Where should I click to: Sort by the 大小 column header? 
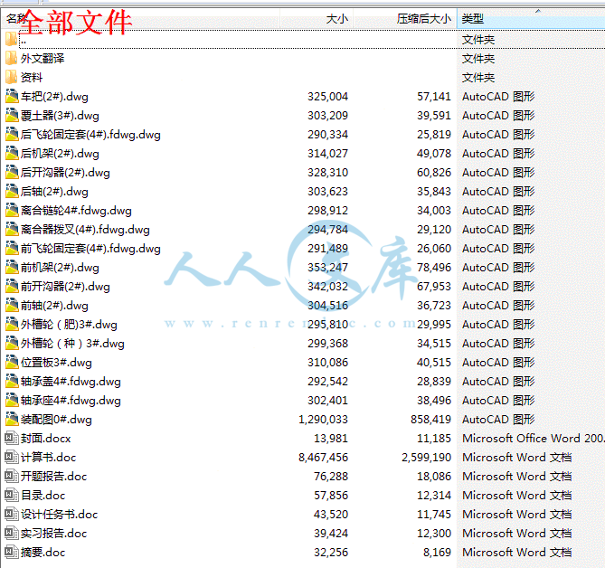[317, 18]
